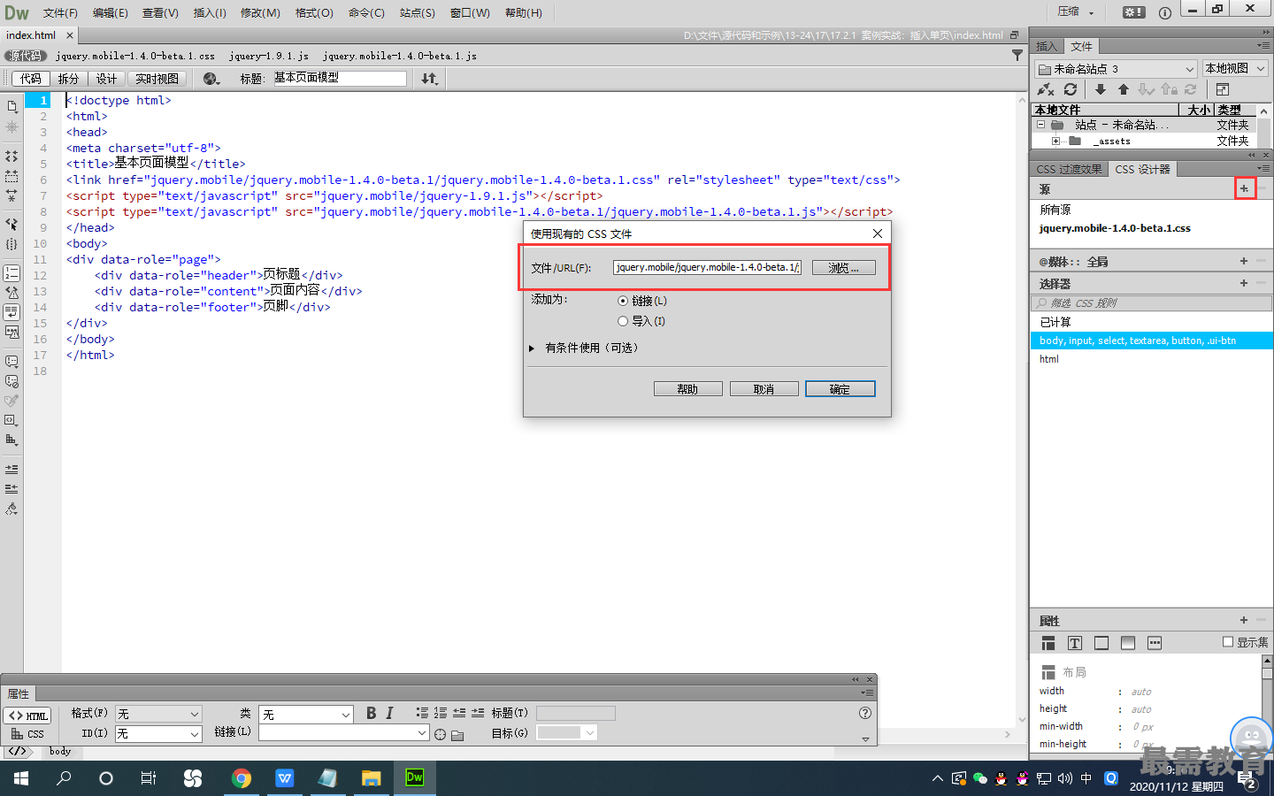This screenshot has height=796, width=1274.
Task: Click the Indent text icon in Properties panel
Action: 478,713
